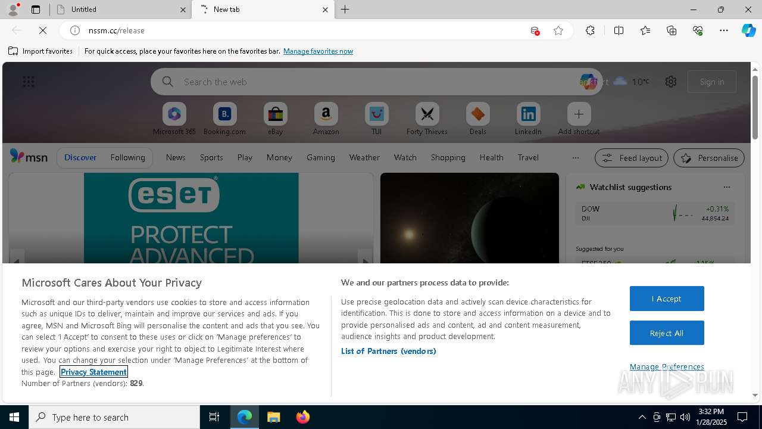Open the tab actions menu icon
The width and height of the screenshot is (762, 429).
pyautogui.click(x=36, y=10)
